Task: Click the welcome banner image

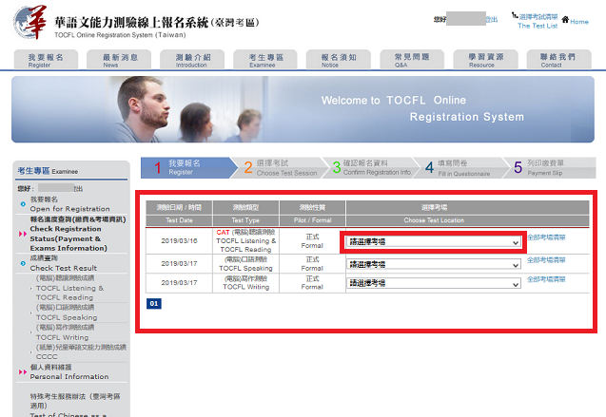Action: pos(303,108)
